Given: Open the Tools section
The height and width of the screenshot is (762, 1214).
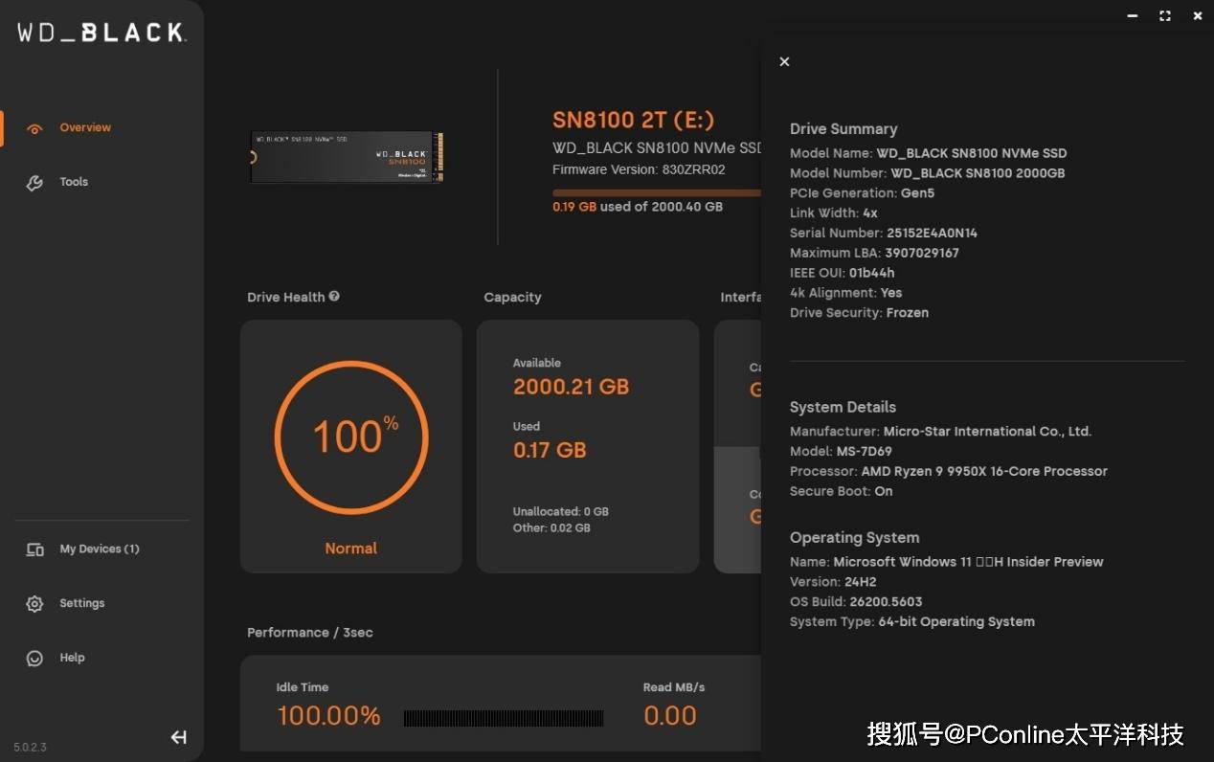Looking at the screenshot, I should point(74,182).
